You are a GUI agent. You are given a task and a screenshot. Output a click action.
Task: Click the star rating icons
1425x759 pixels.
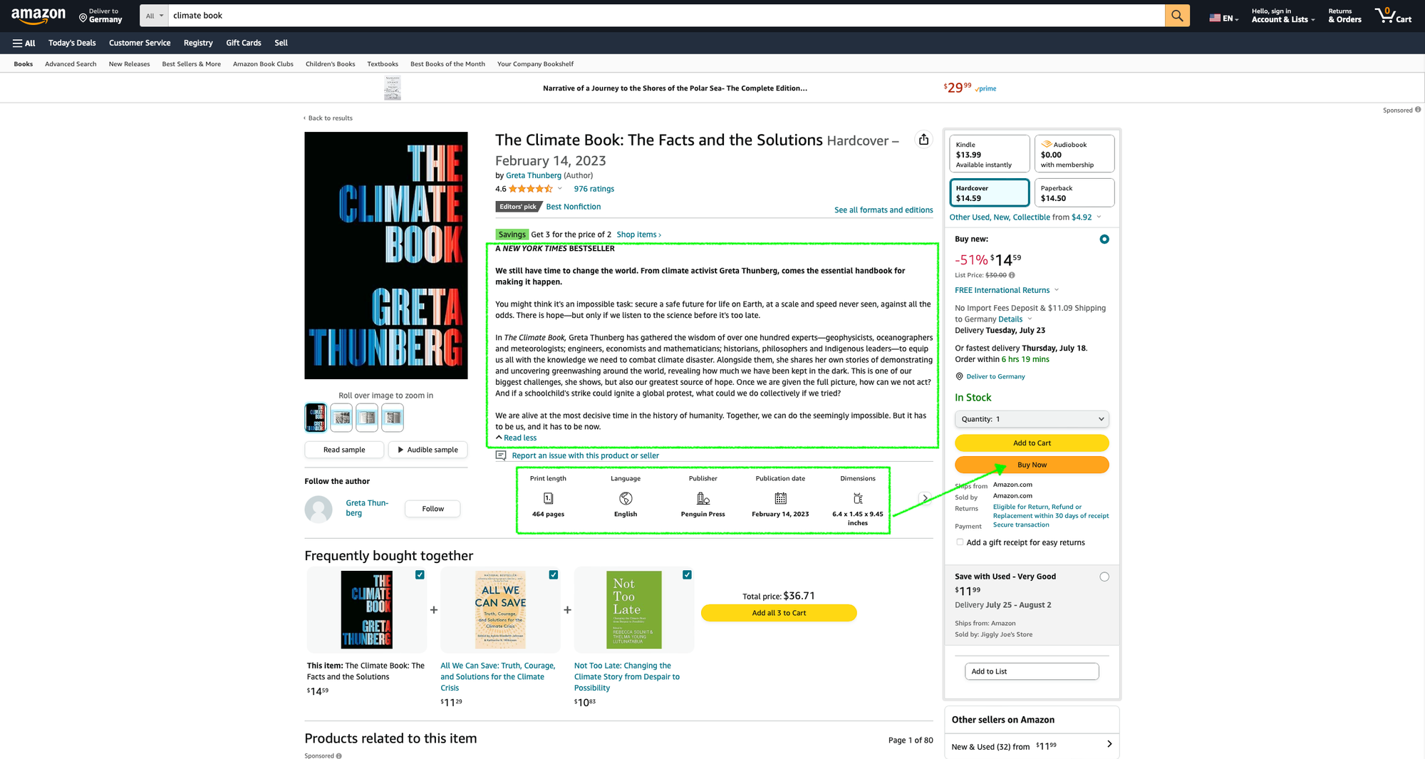[x=531, y=189]
